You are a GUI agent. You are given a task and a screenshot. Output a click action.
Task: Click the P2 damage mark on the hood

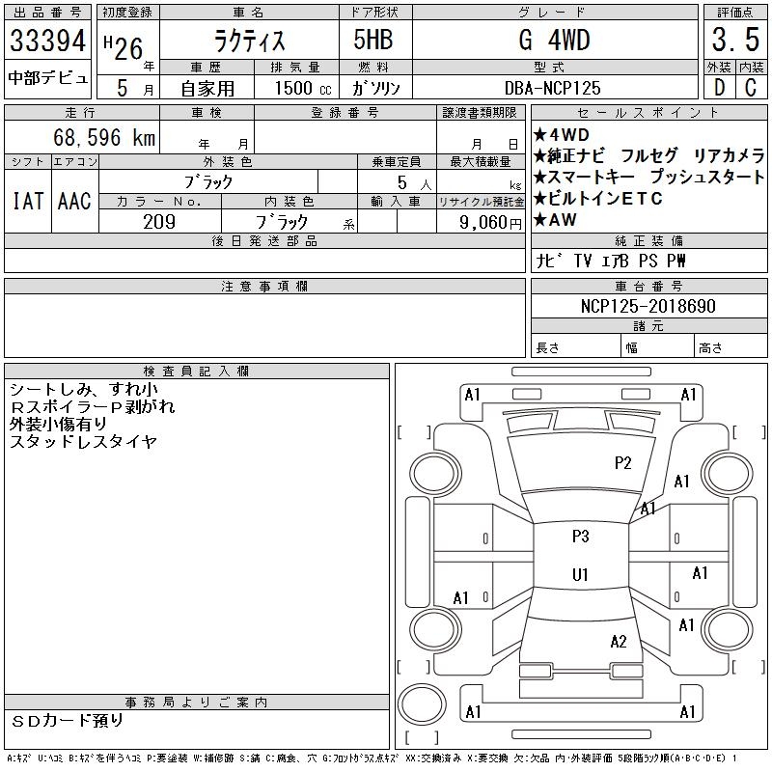coord(623,463)
